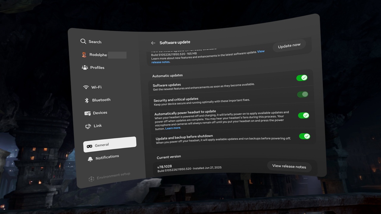
Task: Click the Link cast icon
Action: 88,126
